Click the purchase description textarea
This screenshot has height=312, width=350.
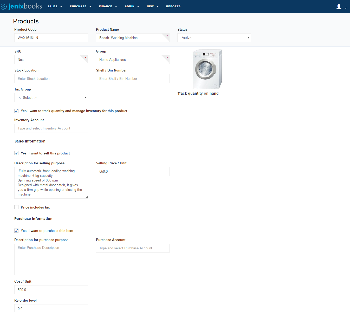(51, 259)
